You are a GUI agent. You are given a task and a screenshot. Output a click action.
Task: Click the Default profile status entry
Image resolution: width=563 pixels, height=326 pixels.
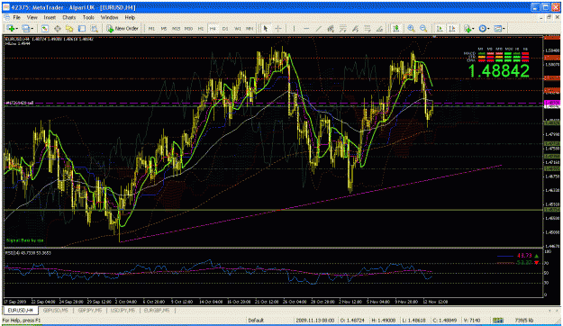coord(256,321)
